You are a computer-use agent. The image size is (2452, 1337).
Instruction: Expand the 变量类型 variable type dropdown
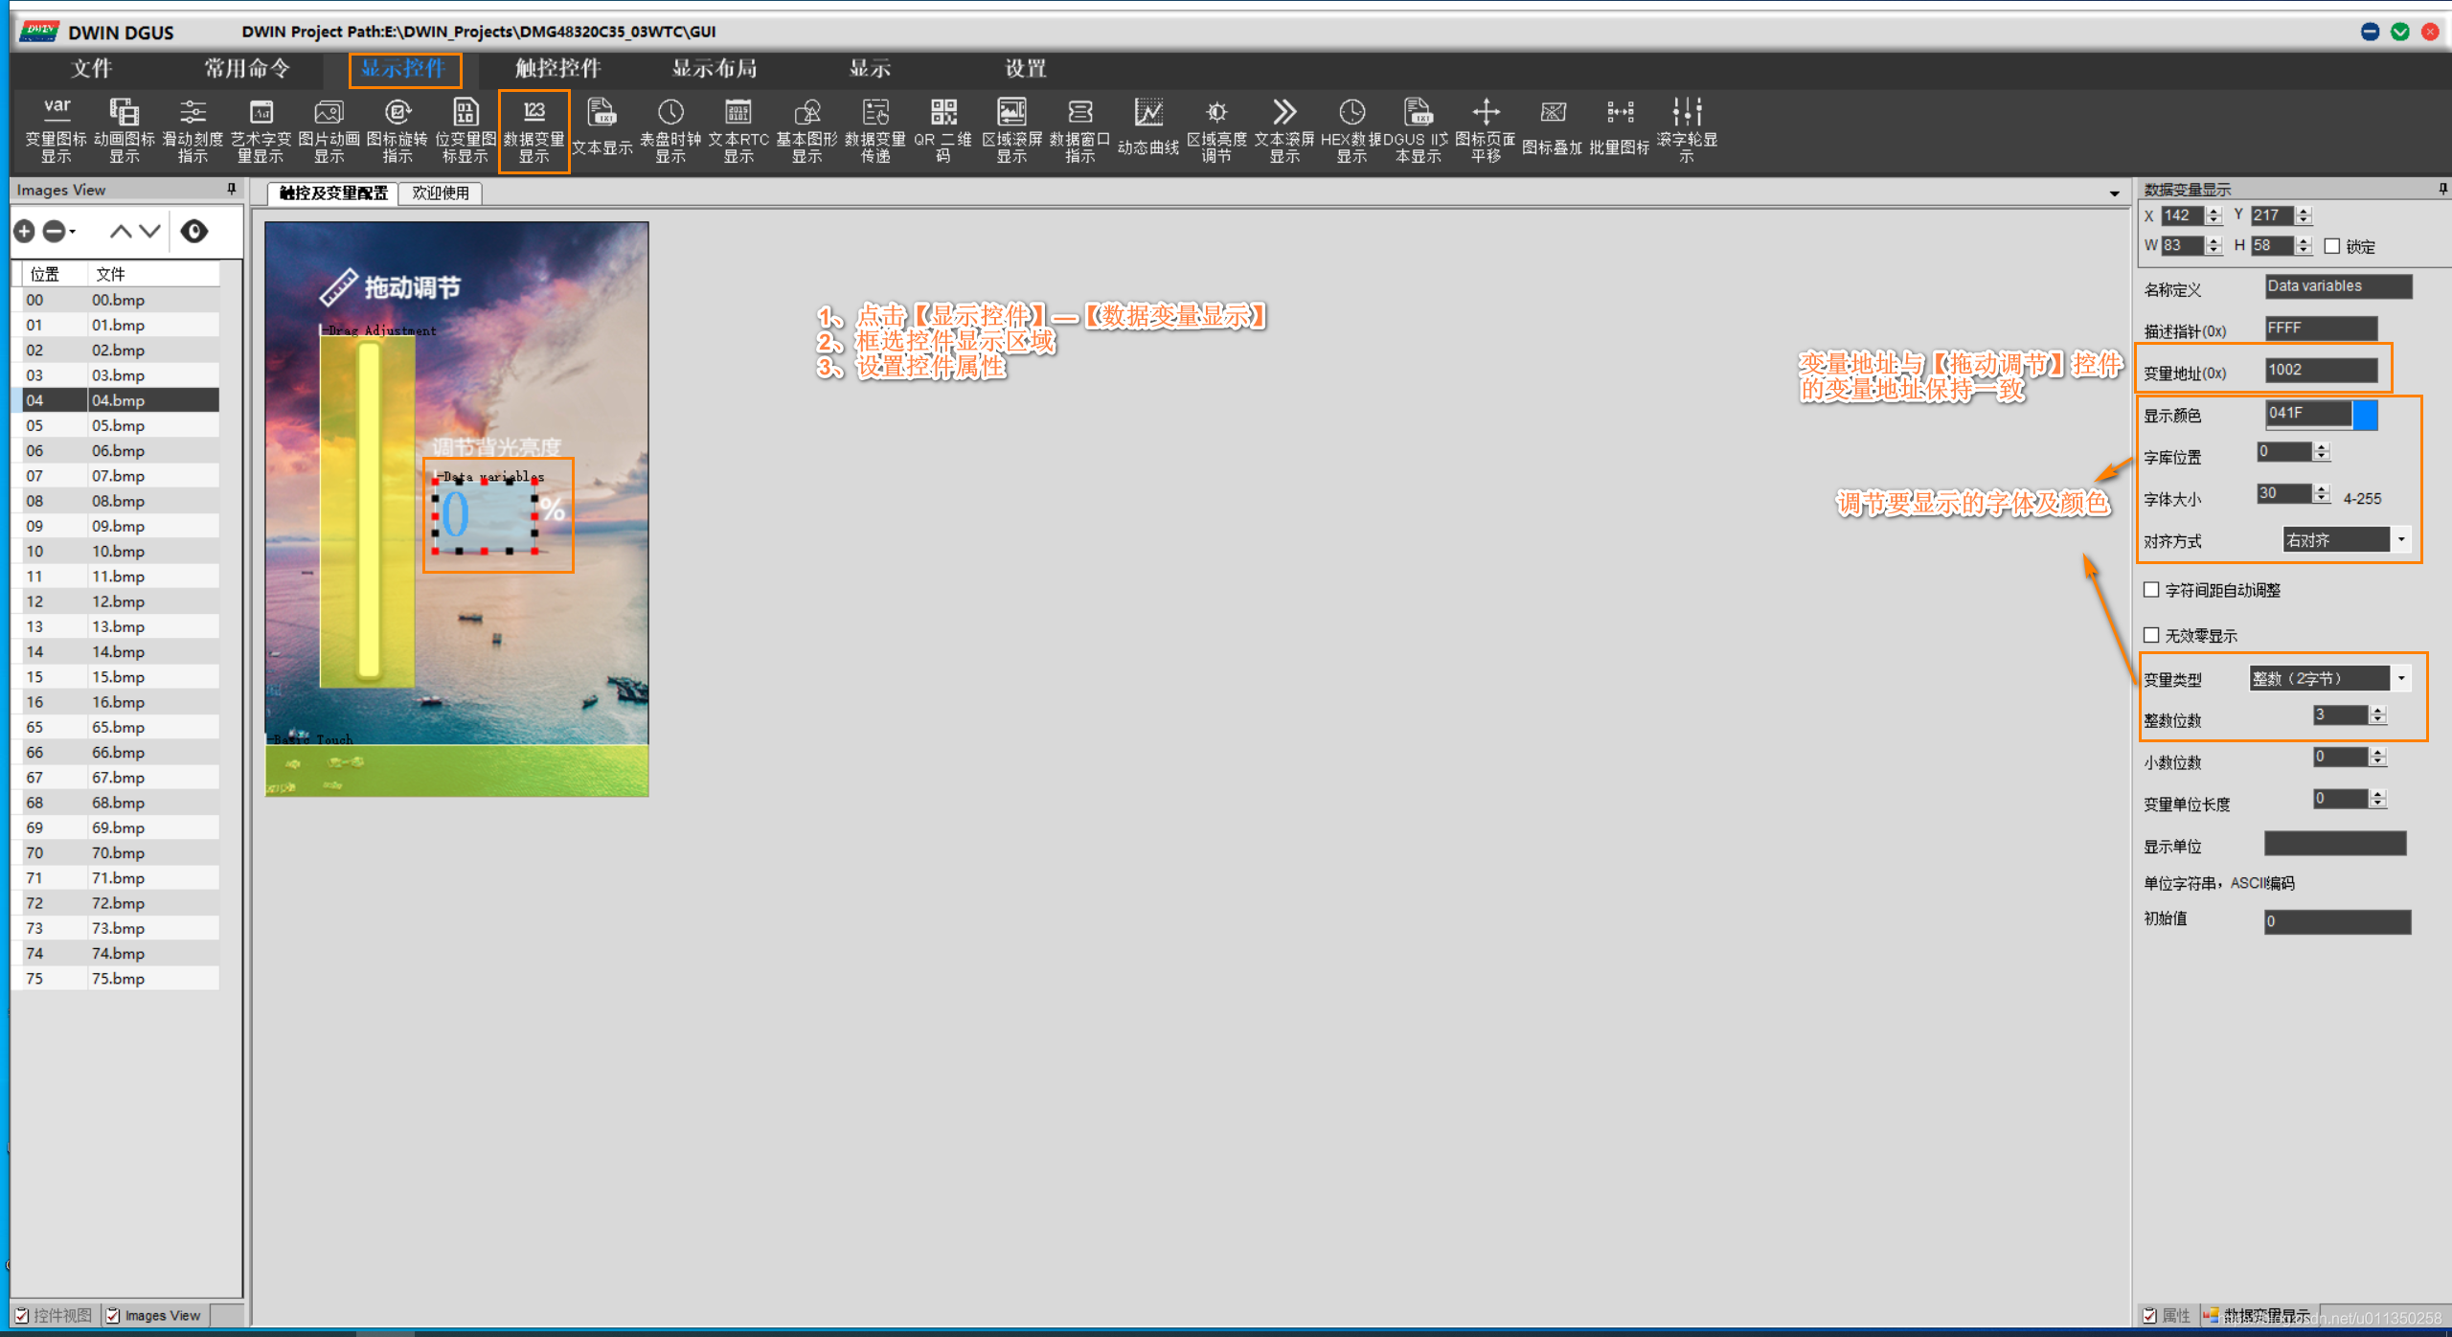(2401, 678)
